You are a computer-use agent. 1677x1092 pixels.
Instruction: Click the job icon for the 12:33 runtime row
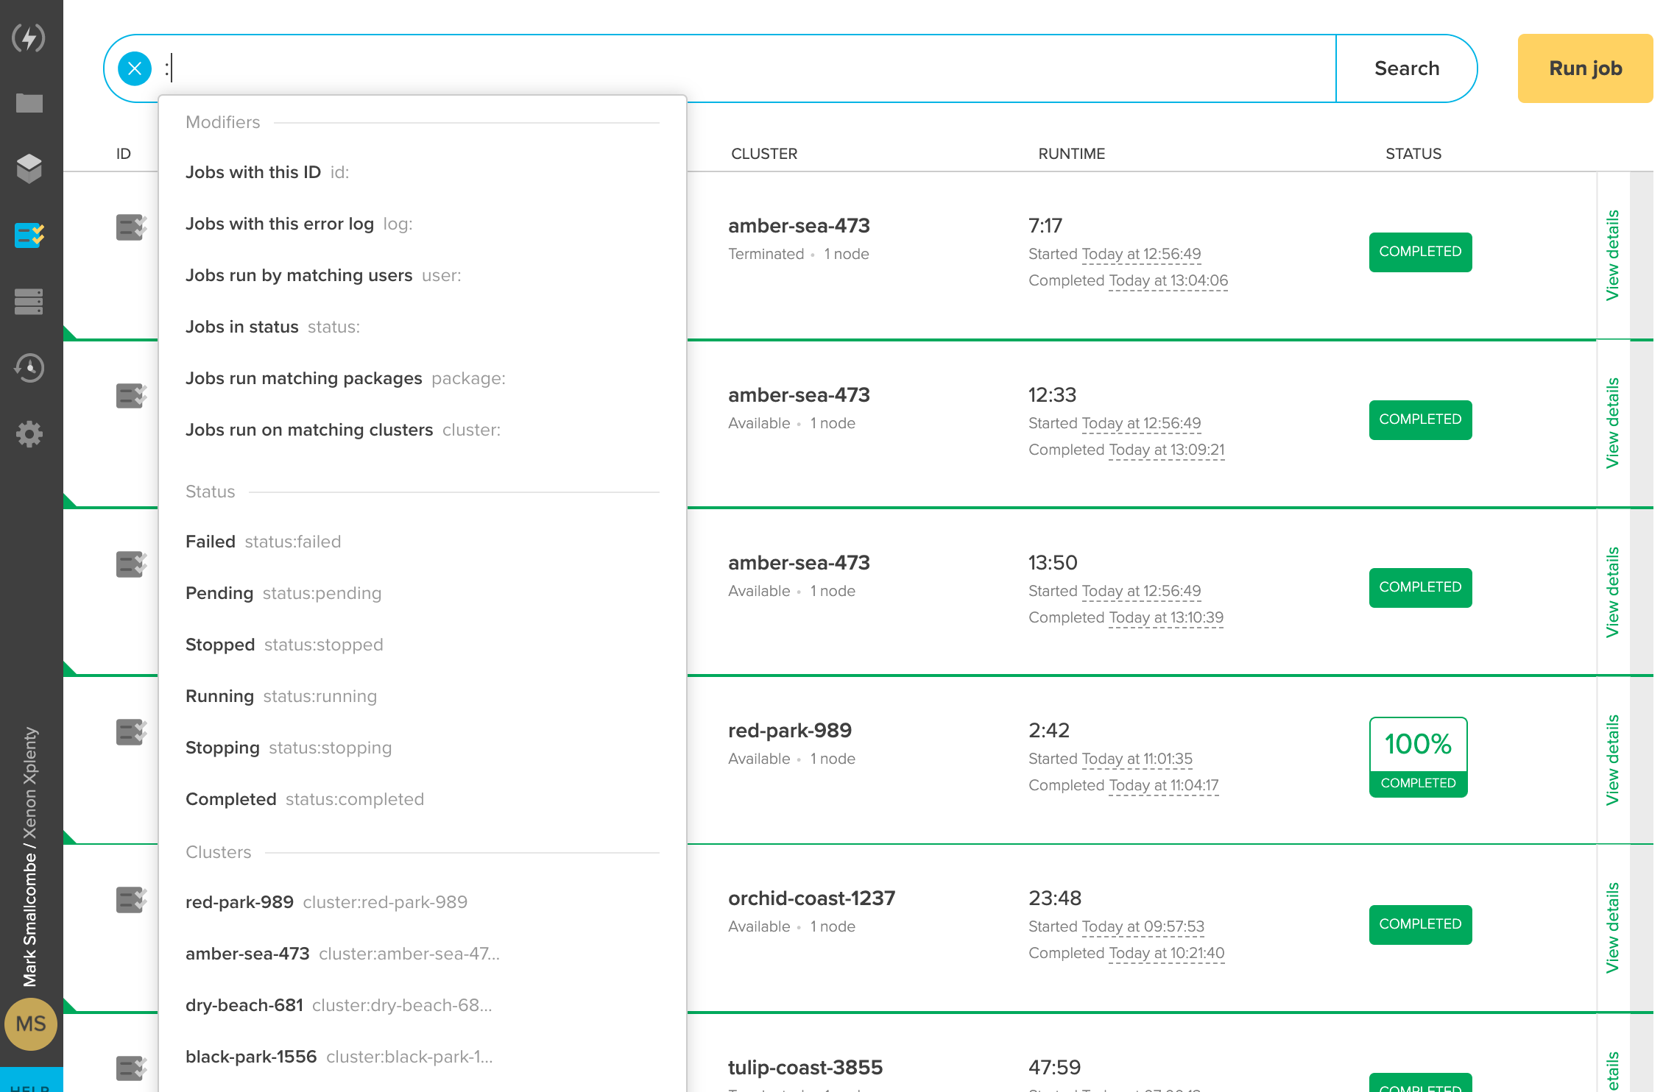coord(131,396)
